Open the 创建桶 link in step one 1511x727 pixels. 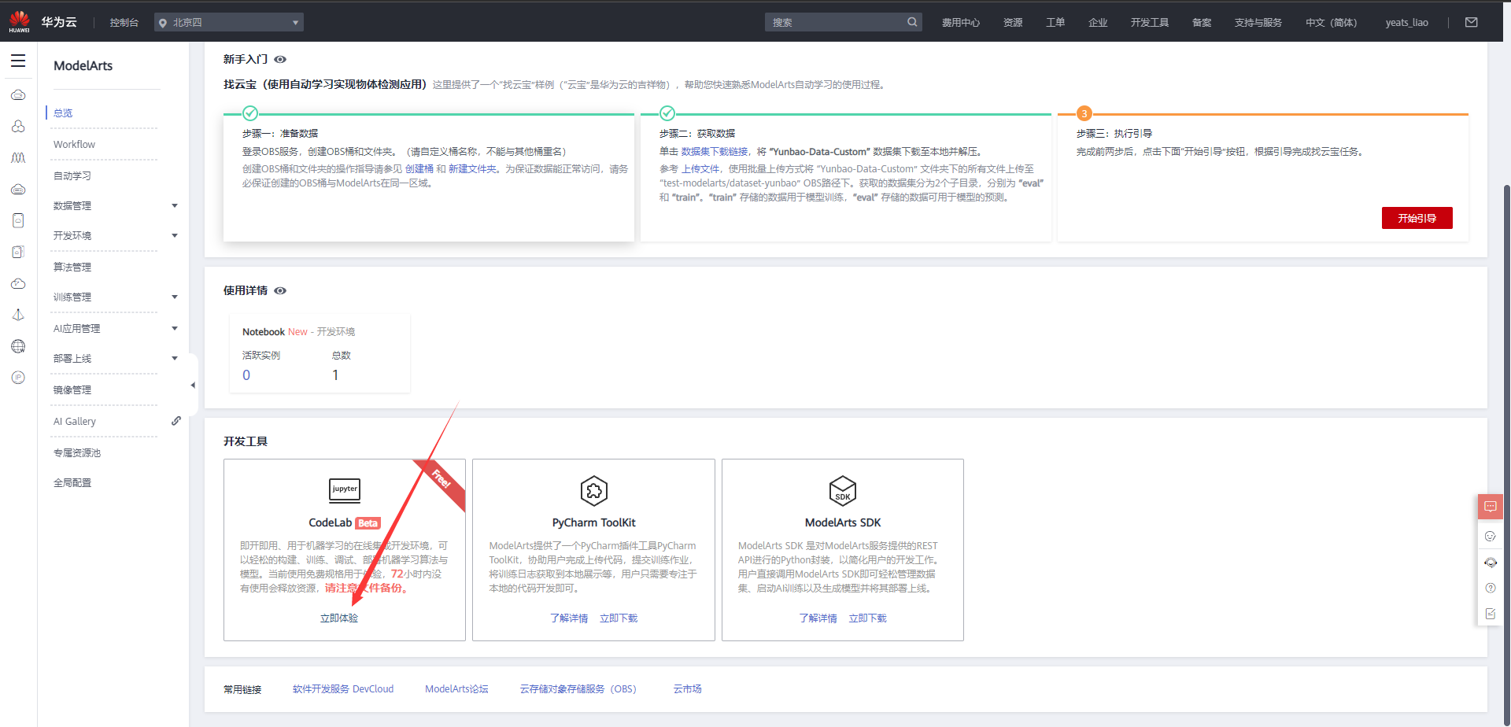[419, 169]
